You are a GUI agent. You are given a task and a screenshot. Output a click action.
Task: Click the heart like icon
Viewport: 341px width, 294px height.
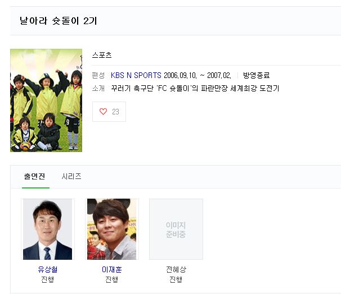103,112
